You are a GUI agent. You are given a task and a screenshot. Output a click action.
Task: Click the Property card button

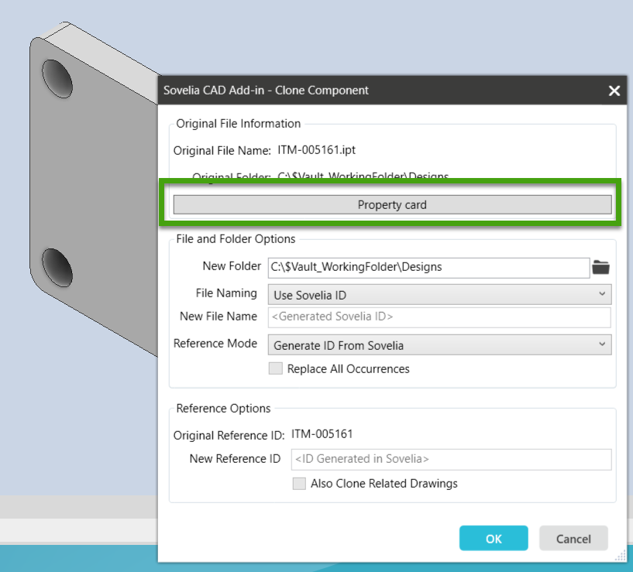(392, 204)
